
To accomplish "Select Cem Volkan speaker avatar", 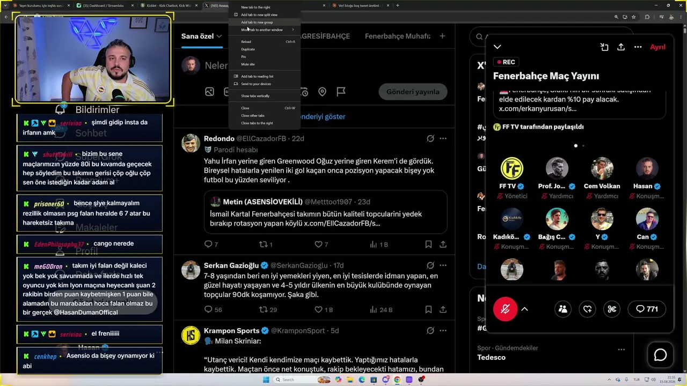I will [x=602, y=168].
